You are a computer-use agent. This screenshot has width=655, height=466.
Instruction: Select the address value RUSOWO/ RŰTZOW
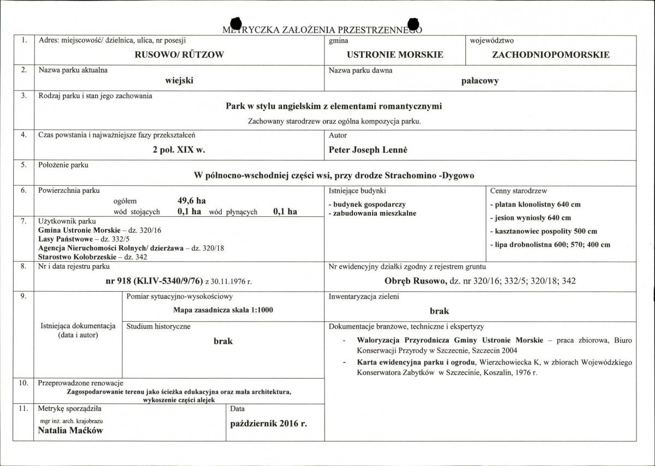179,55
